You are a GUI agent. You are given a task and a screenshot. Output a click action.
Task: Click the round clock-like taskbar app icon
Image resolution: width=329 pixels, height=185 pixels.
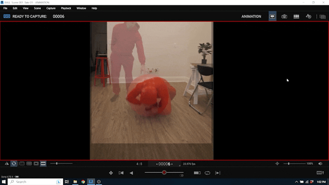[x=99, y=181]
